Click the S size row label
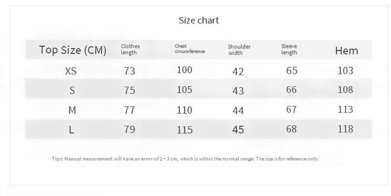The height and width of the screenshot is (196, 391). click(x=72, y=90)
